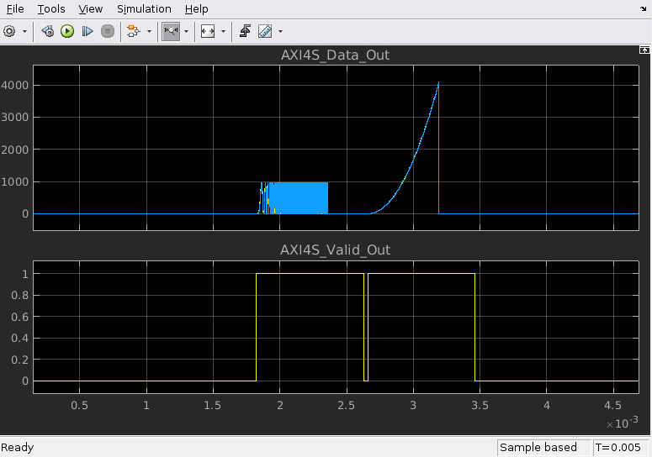Screen dimensions: 652x457
Task: Expand the axis scaling dropdown arrow
Action: coord(223,31)
